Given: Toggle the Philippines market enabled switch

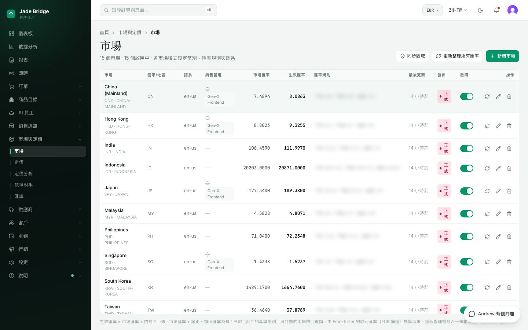Looking at the screenshot, I should (x=467, y=236).
